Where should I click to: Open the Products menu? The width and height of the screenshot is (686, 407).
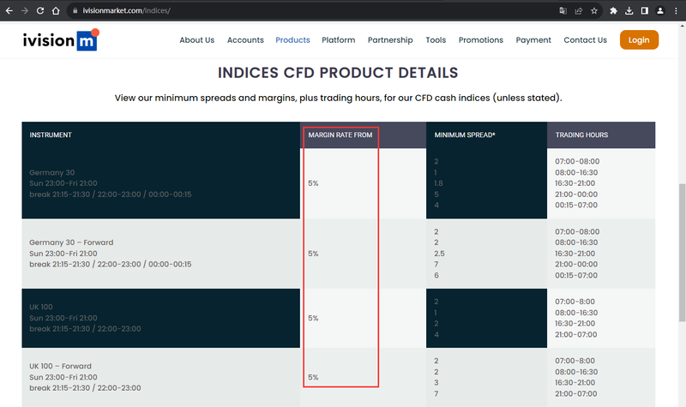click(292, 39)
